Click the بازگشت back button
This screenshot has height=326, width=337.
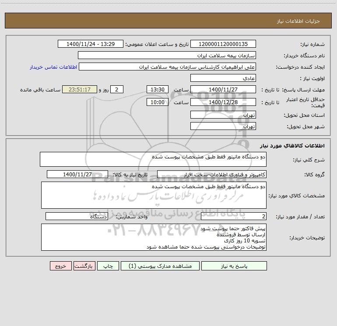pos(84,266)
